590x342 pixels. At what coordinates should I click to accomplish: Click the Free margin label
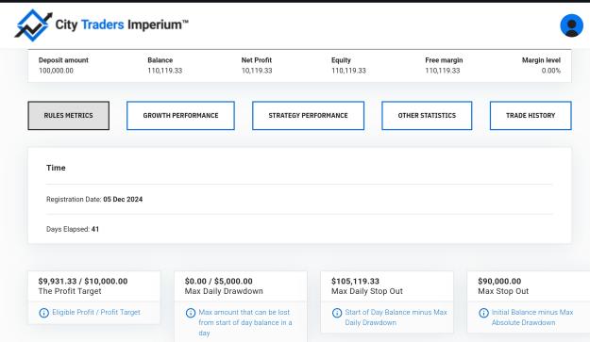click(x=444, y=60)
